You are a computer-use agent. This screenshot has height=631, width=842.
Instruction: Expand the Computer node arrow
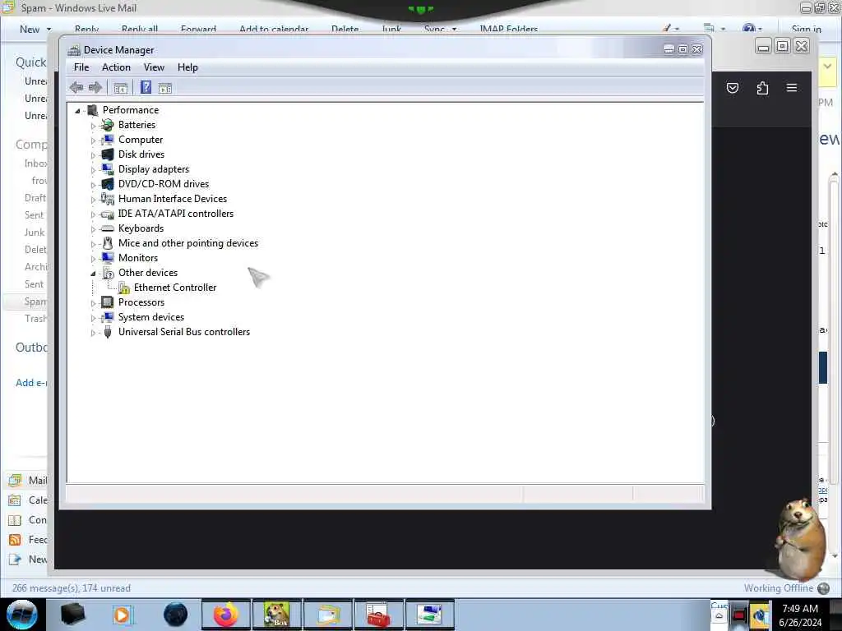[x=93, y=140]
